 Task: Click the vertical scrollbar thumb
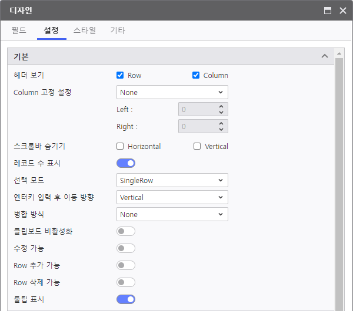pyautogui.click(x=339, y=184)
